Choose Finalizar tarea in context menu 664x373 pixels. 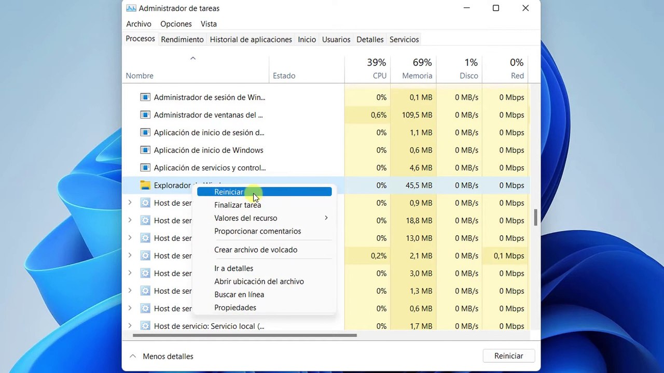[264, 205]
